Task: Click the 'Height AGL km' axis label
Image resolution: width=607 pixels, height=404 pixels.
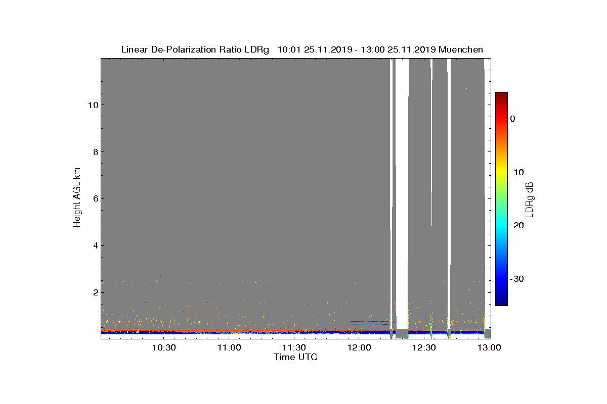Action: point(77,198)
